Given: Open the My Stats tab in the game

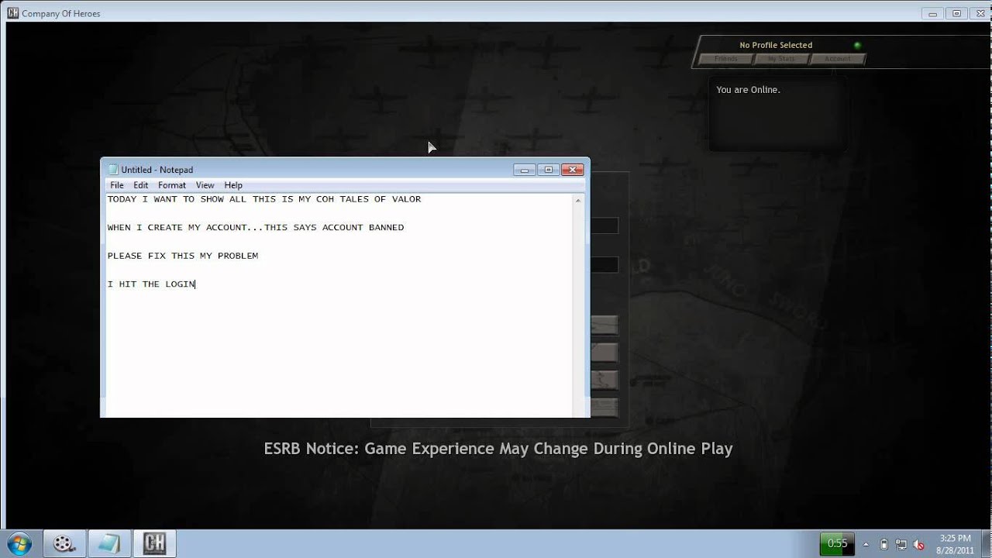Looking at the screenshot, I should click(781, 59).
